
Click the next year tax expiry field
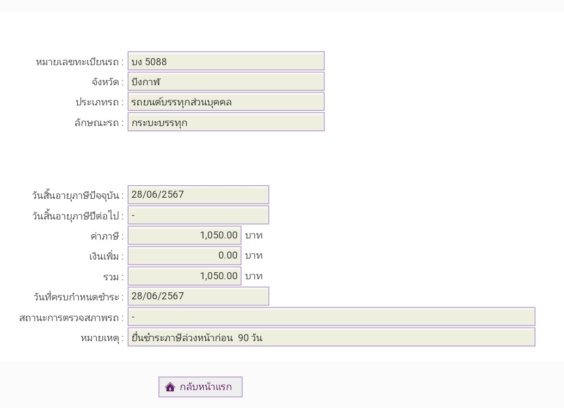pos(198,215)
